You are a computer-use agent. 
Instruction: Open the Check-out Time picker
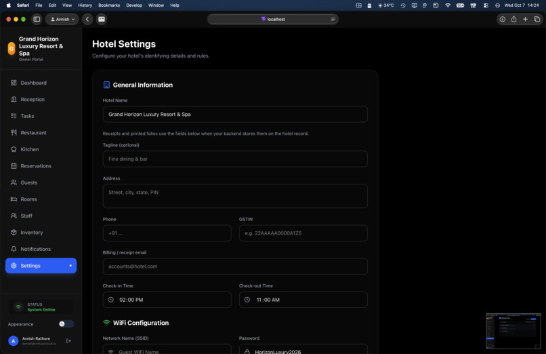[x=303, y=300]
